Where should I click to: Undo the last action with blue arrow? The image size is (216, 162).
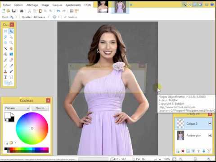58,11
